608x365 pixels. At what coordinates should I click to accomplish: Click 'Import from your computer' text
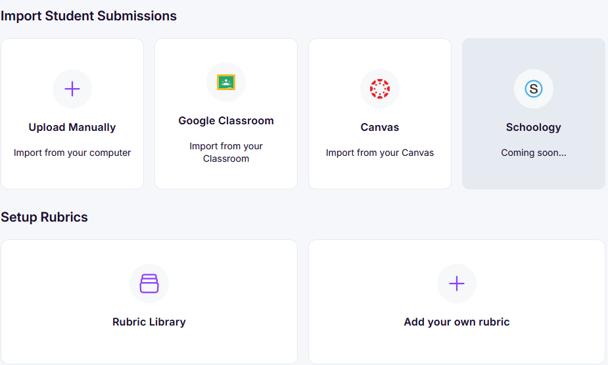click(72, 153)
